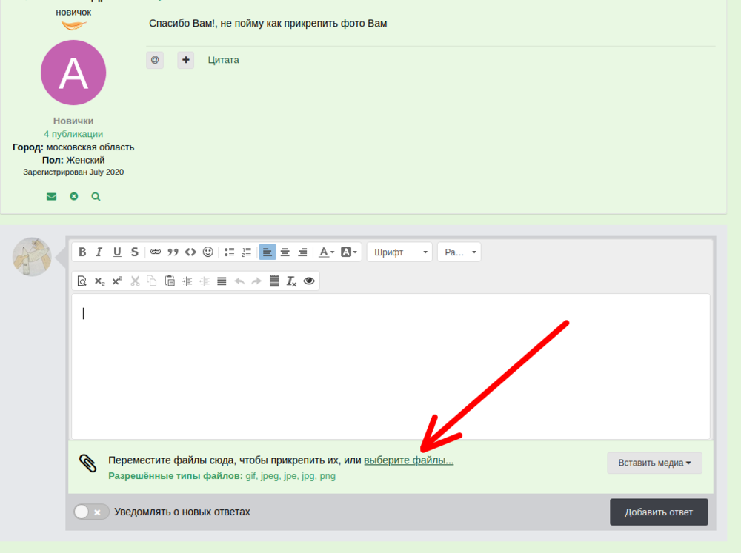Click the remove formatting icon
The width and height of the screenshot is (741, 553).
click(292, 281)
